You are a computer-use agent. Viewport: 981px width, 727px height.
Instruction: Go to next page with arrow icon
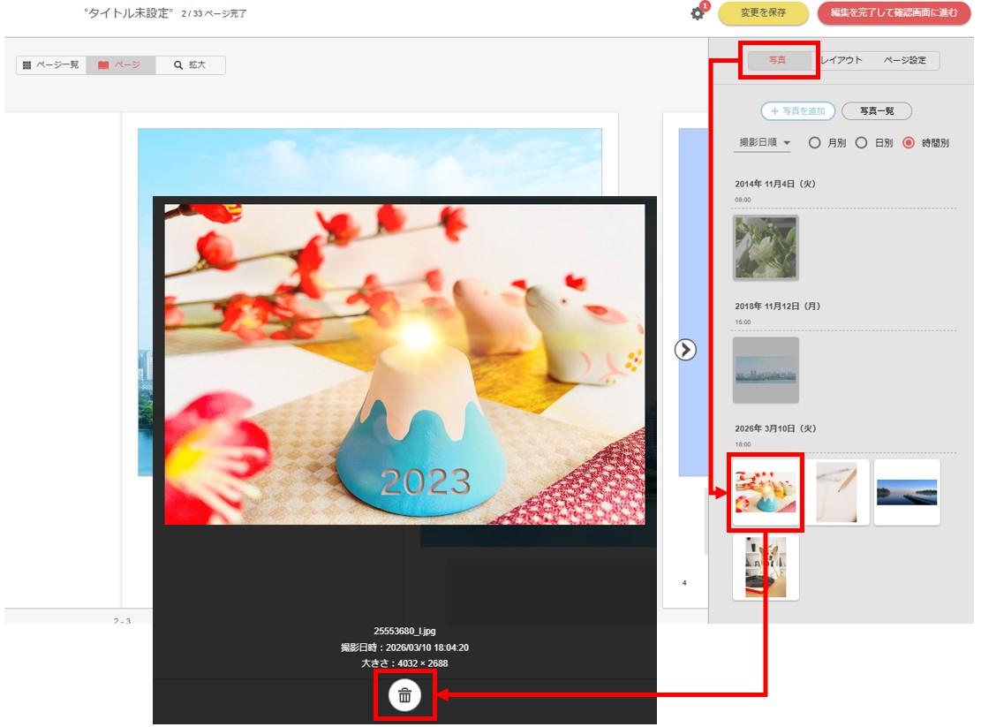685,350
